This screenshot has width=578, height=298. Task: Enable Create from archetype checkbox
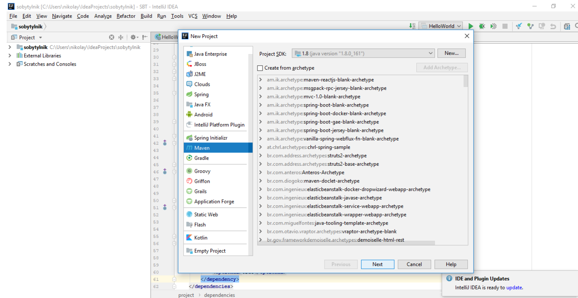click(260, 68)
